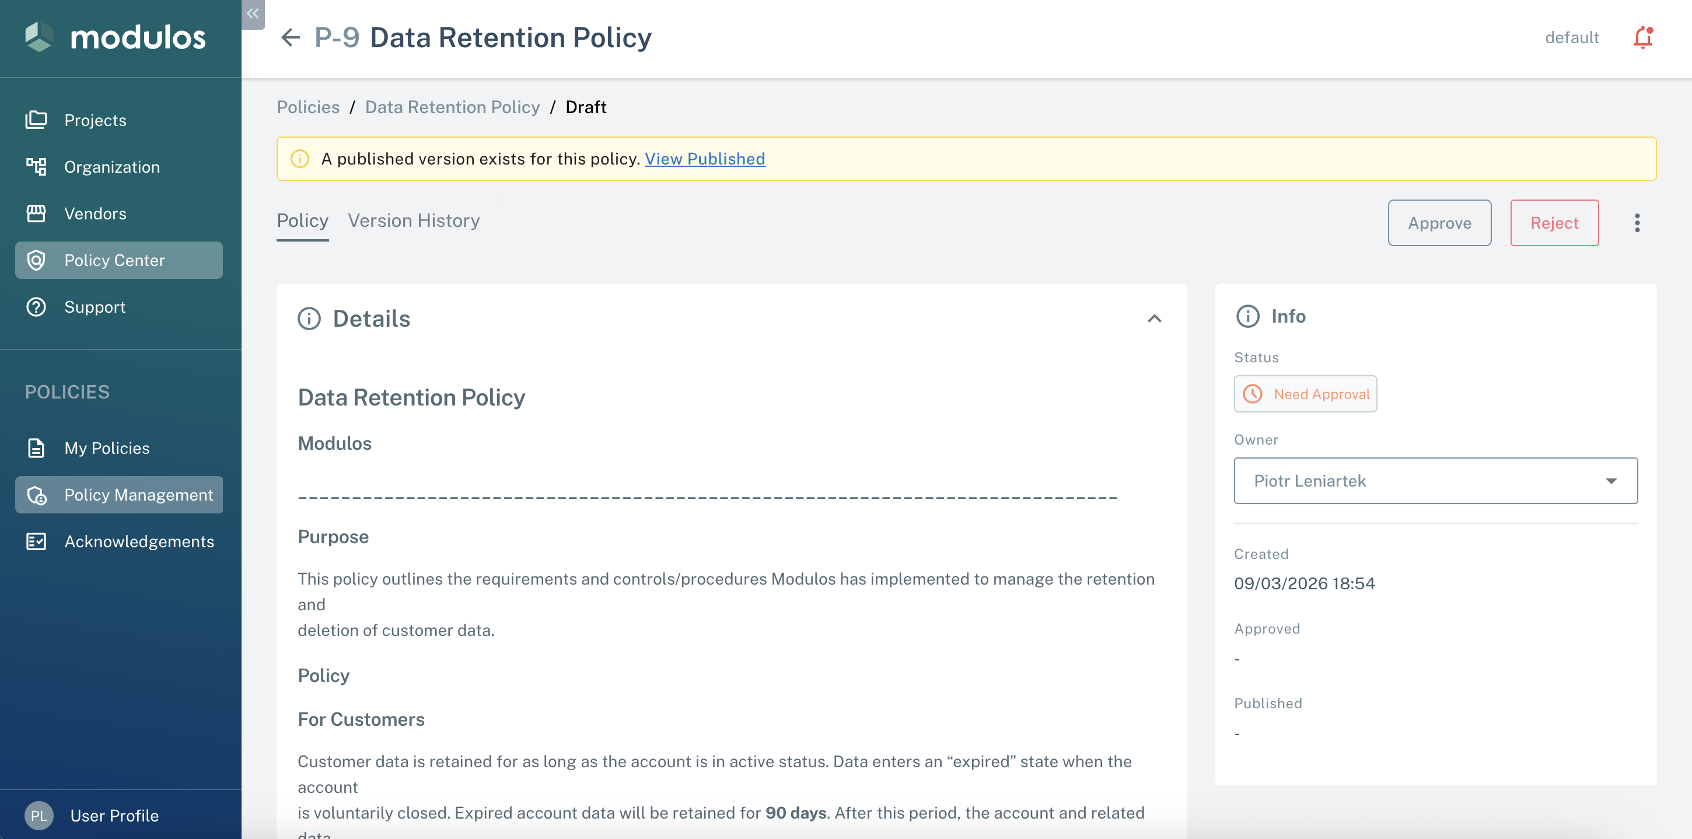Open the Vendors panel

96,213
